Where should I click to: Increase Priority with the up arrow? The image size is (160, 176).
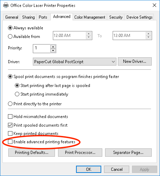pos(53,47)
